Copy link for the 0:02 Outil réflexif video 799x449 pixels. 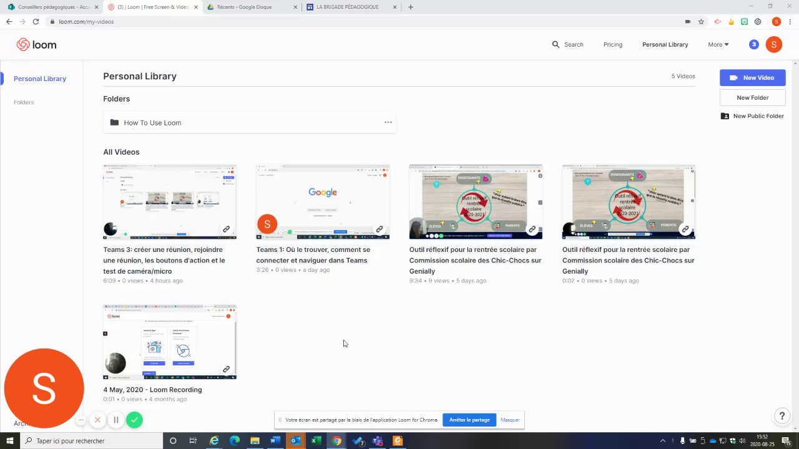(x=685, y=229)
